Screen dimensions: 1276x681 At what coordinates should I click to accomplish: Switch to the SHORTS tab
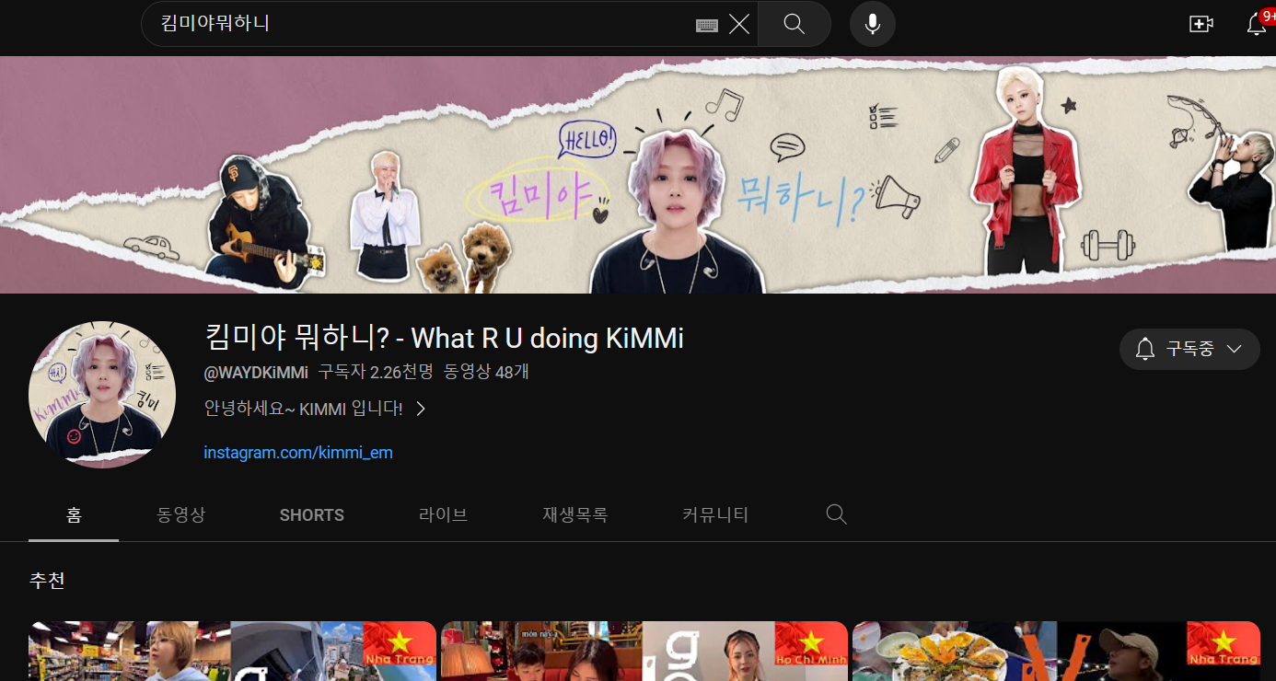312,514
